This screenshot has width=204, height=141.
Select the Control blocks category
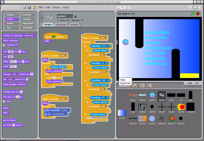point(28,15)
